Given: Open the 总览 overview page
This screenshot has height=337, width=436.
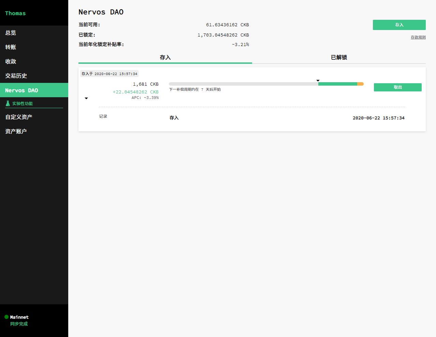Looking at the screenshot, I should click(34, 33).
